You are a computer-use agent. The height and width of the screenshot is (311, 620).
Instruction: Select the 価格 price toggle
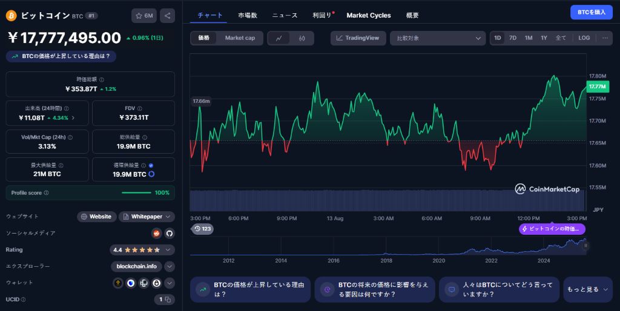pyautogui.click(x=203, y=38)
